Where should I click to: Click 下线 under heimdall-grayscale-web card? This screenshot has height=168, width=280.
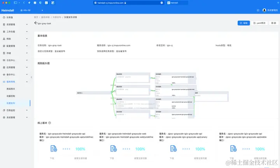tap(112, 158)
